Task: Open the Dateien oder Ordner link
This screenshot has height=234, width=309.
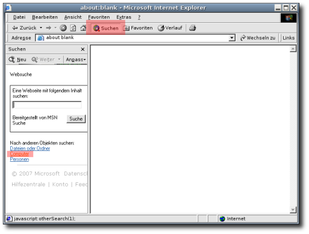Action: tap(30, 149)
